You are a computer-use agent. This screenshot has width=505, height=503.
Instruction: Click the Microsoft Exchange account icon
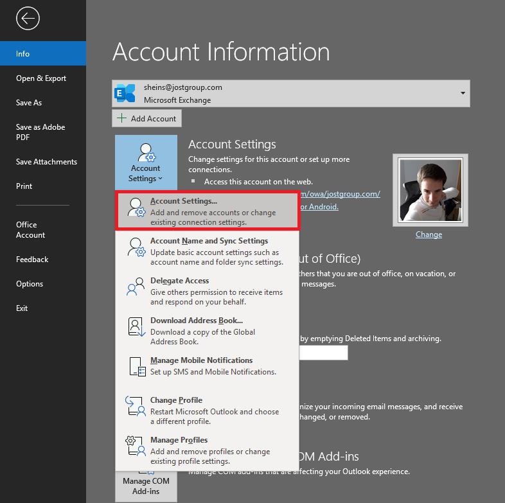click(x=125, y=93)
